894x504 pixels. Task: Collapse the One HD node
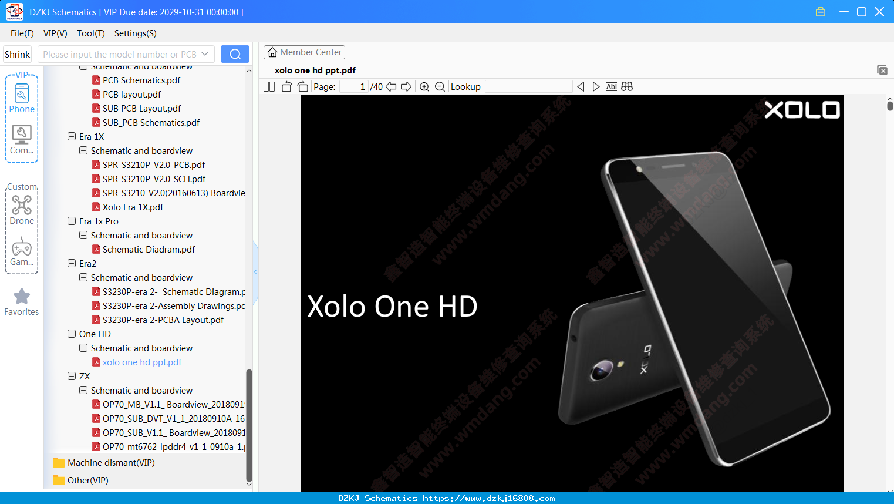72,334
